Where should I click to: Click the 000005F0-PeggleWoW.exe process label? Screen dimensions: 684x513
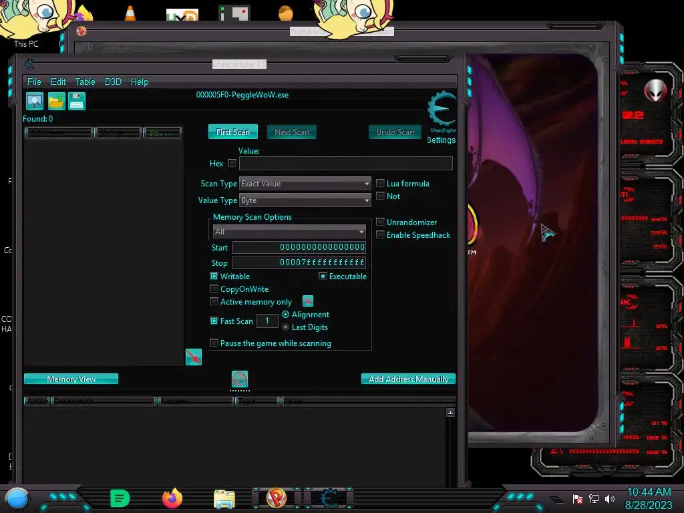tap(242, 95)
